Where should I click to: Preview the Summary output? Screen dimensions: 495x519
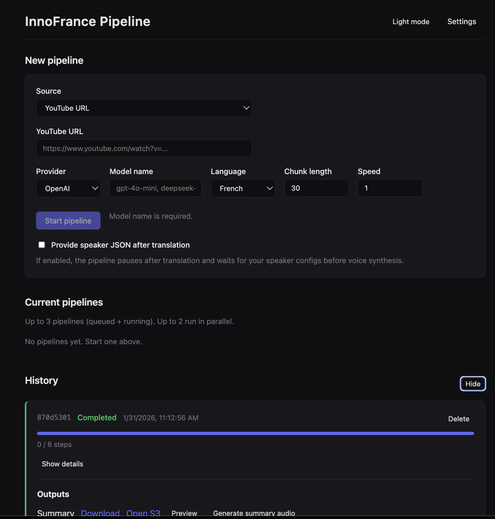[x=184, y=513]
